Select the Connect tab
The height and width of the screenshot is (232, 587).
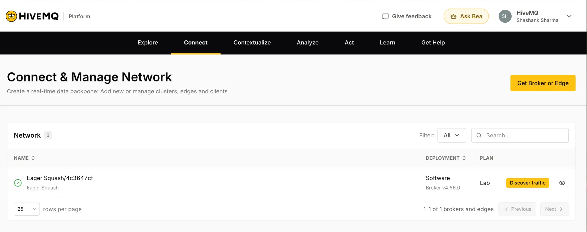(196, 42)
